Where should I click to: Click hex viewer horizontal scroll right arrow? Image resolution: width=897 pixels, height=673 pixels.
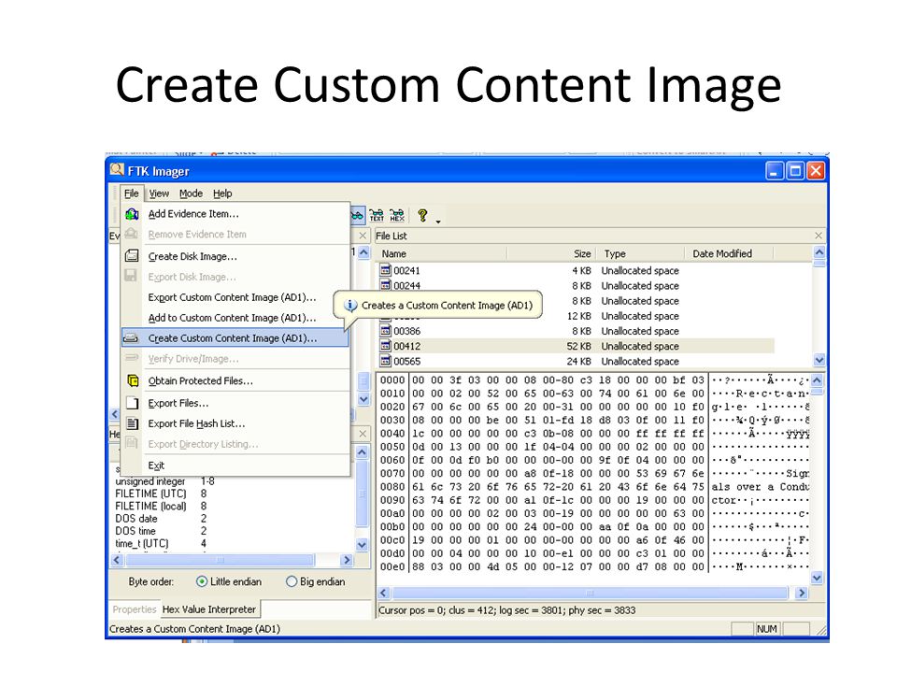(x=802, y=593)
